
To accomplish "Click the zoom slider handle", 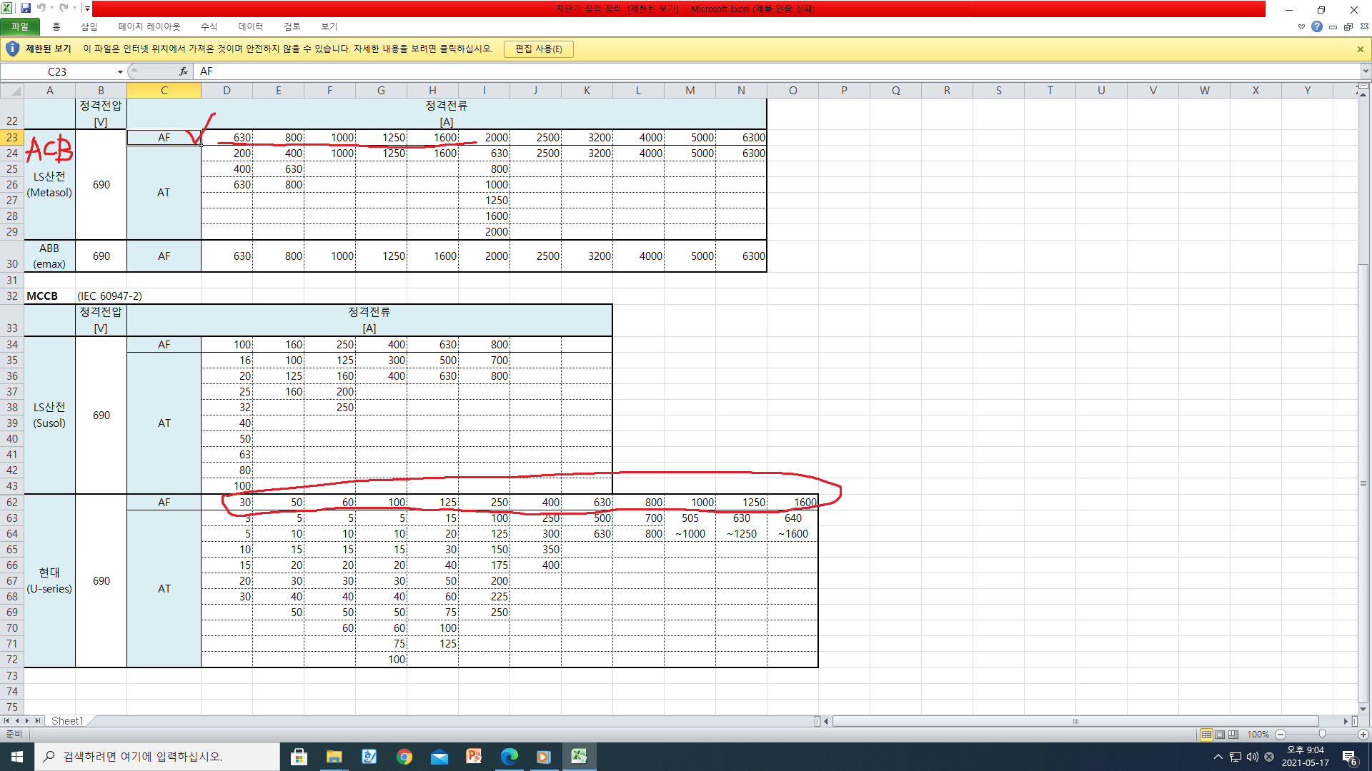I will click(1322, 735).
